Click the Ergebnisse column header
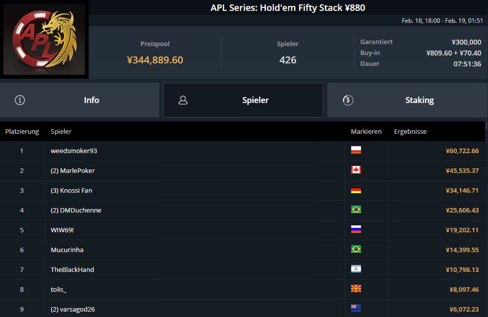Image resolution: width=488 pixels, height=317 pixels. tap(410, 132)
